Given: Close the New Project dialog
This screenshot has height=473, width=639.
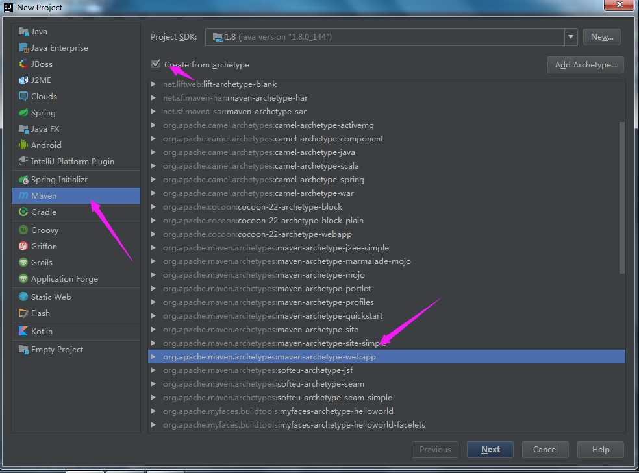Looking at the screenshot, I should click(619, 5).
